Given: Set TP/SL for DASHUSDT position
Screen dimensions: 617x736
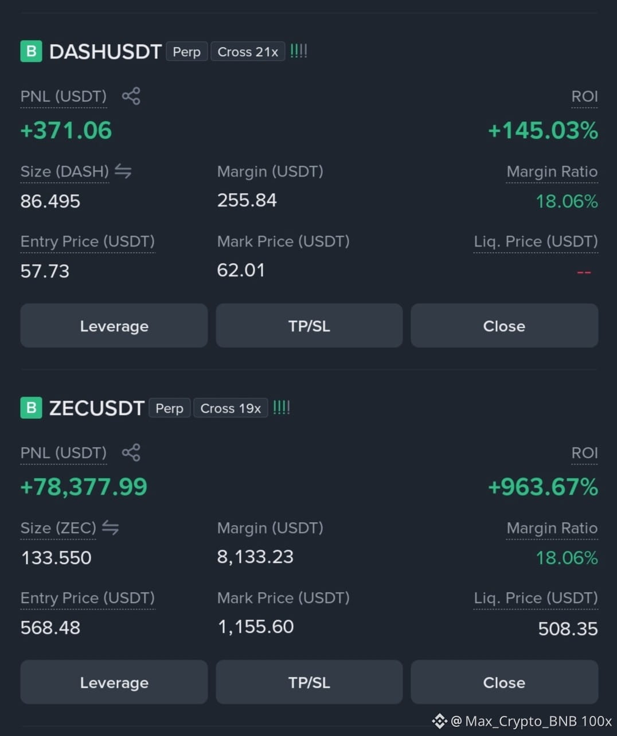Looking at the screenshot, I should pyautogui.click(x=309, y=326).
